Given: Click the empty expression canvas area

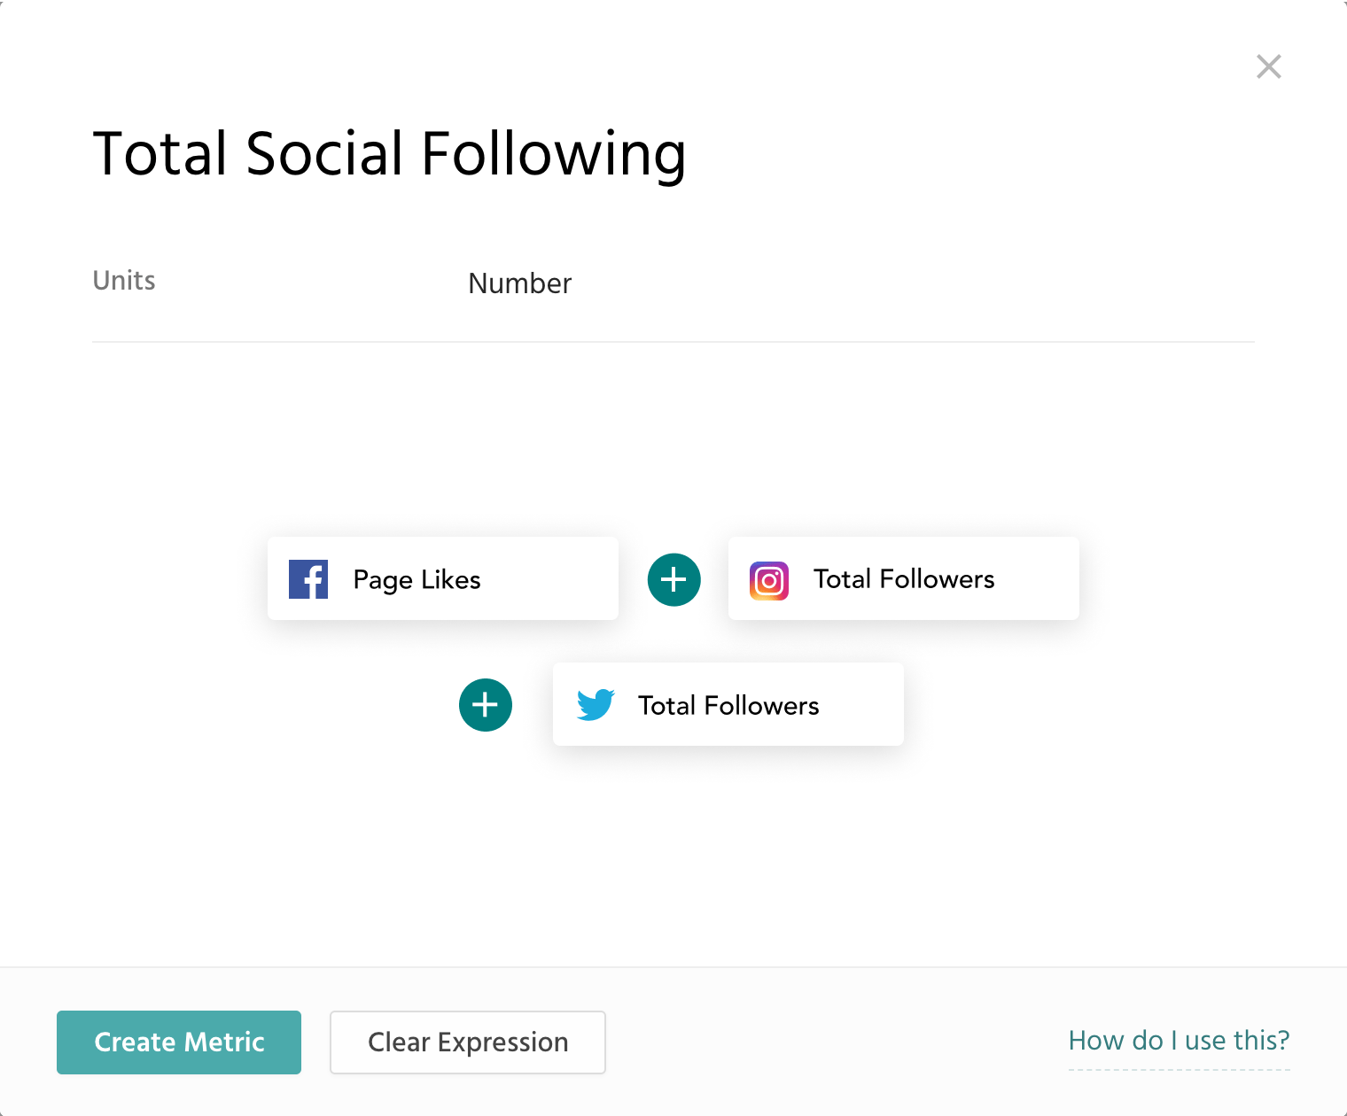Looking at the screenshot, I should tap(673, 434).
